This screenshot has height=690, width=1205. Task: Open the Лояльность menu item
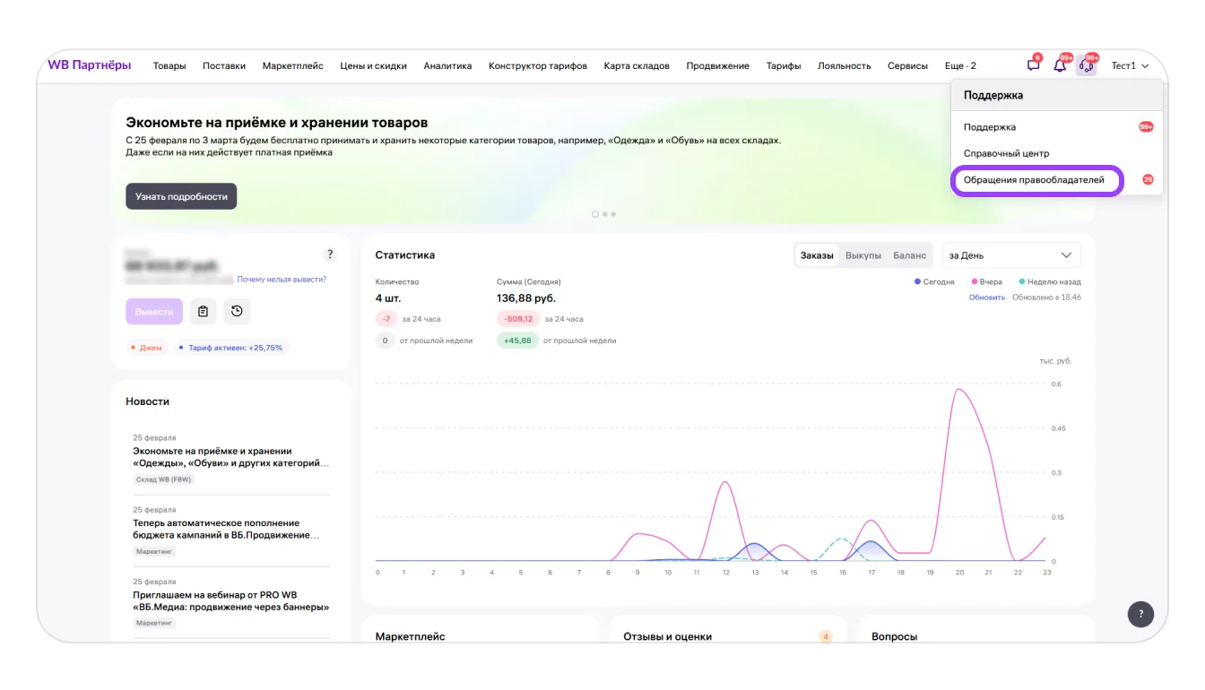pyautogui.click(x=845, y=65)
